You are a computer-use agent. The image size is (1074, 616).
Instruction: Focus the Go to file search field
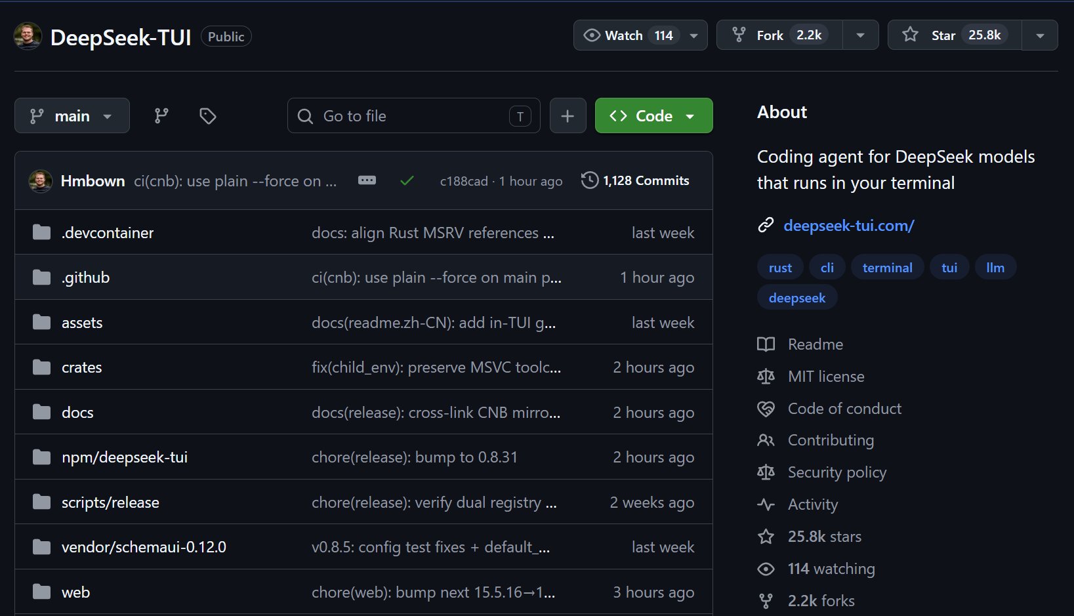coord(414,116)
